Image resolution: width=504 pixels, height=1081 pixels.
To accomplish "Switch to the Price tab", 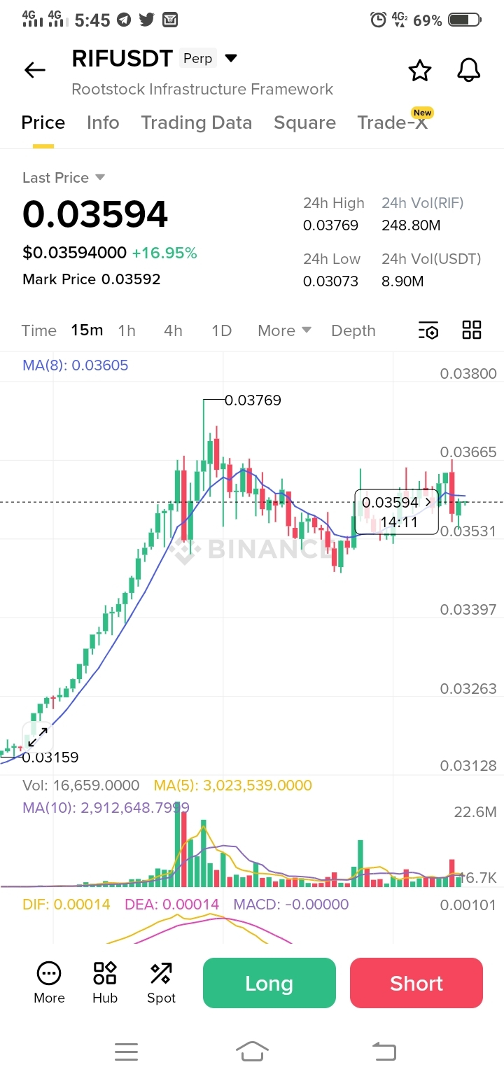I will pyautogui.click(x=43, y=123).
